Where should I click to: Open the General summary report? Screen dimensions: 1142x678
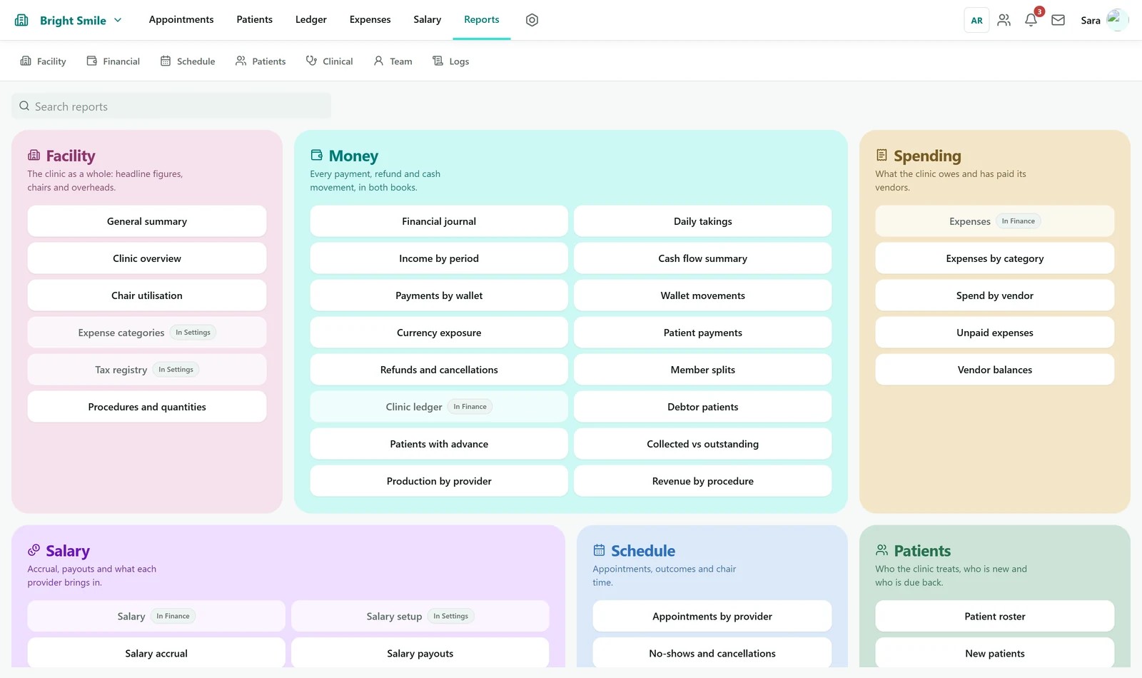(x=147, y=221)
